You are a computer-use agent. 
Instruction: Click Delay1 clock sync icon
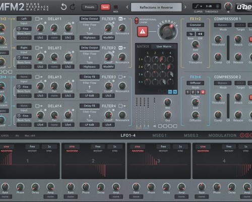pos(19,29)
